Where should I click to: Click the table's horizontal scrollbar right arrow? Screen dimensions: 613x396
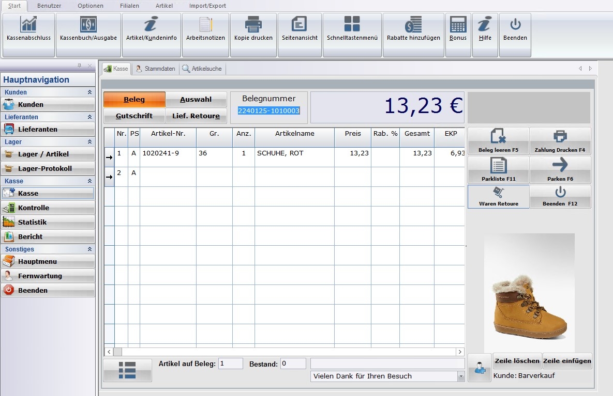pyautogui.click(x=460, y=352)
